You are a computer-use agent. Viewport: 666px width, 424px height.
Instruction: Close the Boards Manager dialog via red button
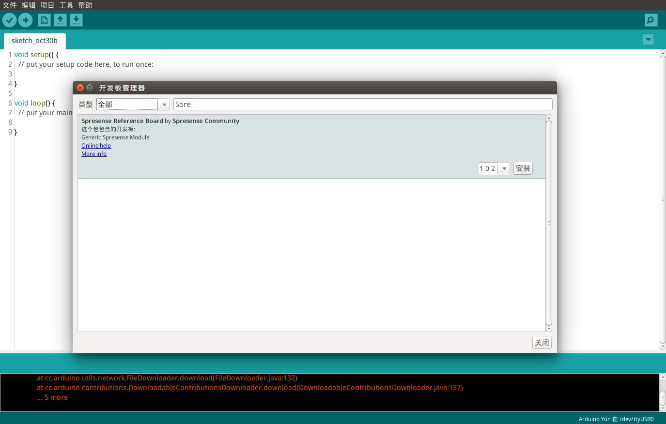pyautogui.click(x=80, y=88)
